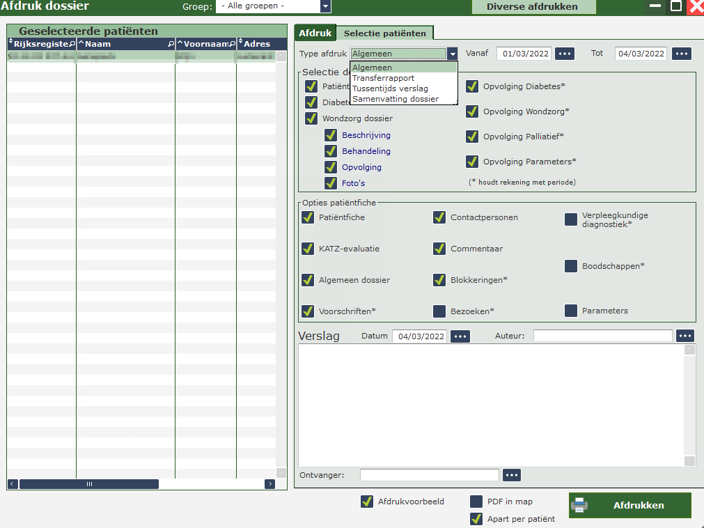Screen dimensions: 704x528
Task: Open date picker next to Vanaf field
Action: coord(564,54)
